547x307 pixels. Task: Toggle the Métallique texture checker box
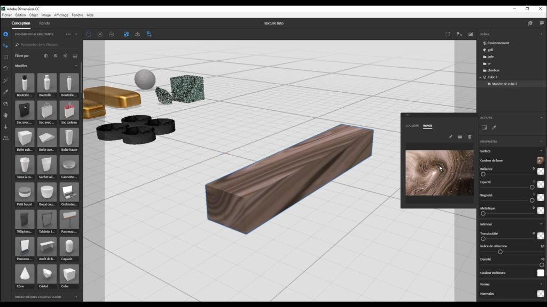click(x=541, y=211)
